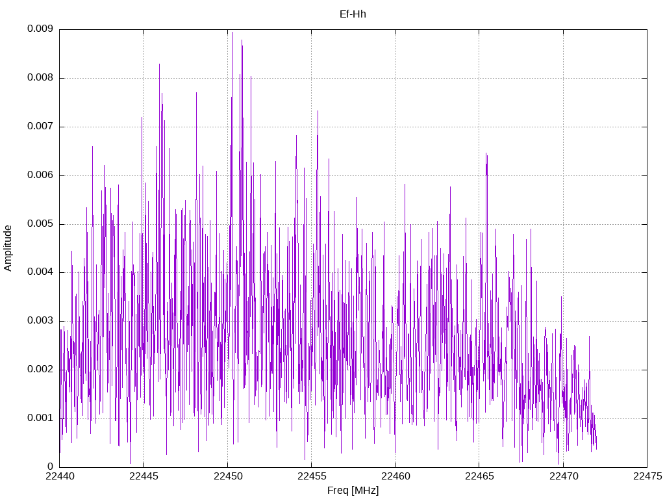Click the y-axis tick label 0.003
Screen dimensions: 665x499
click(x=40, y=321)
